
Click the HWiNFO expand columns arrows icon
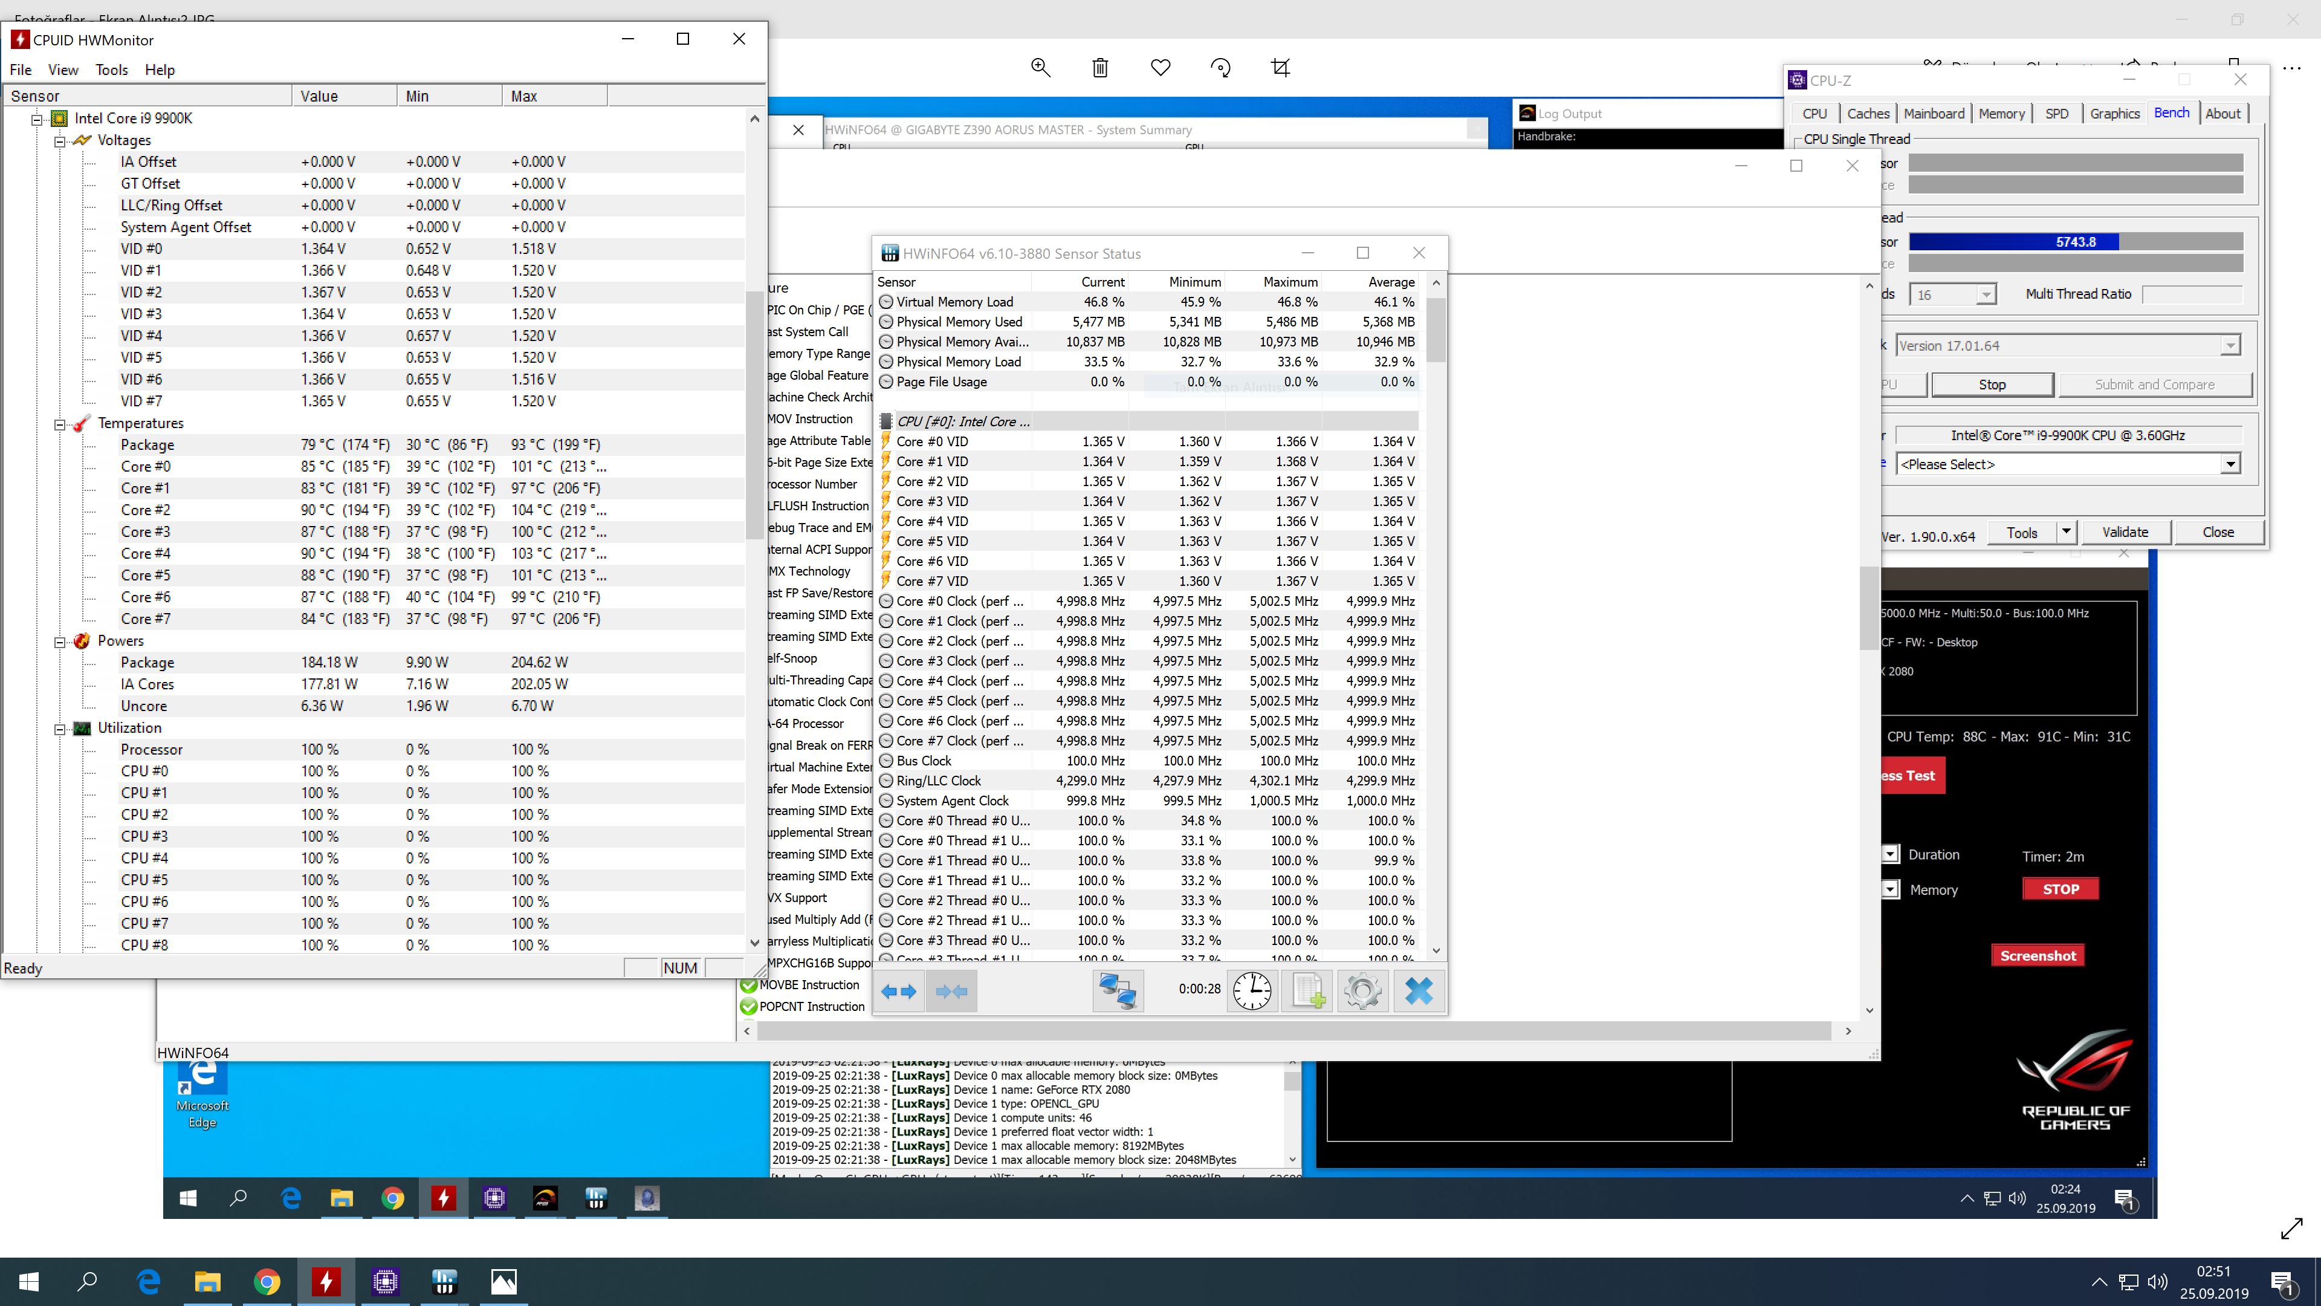click(x=898, y=992)
